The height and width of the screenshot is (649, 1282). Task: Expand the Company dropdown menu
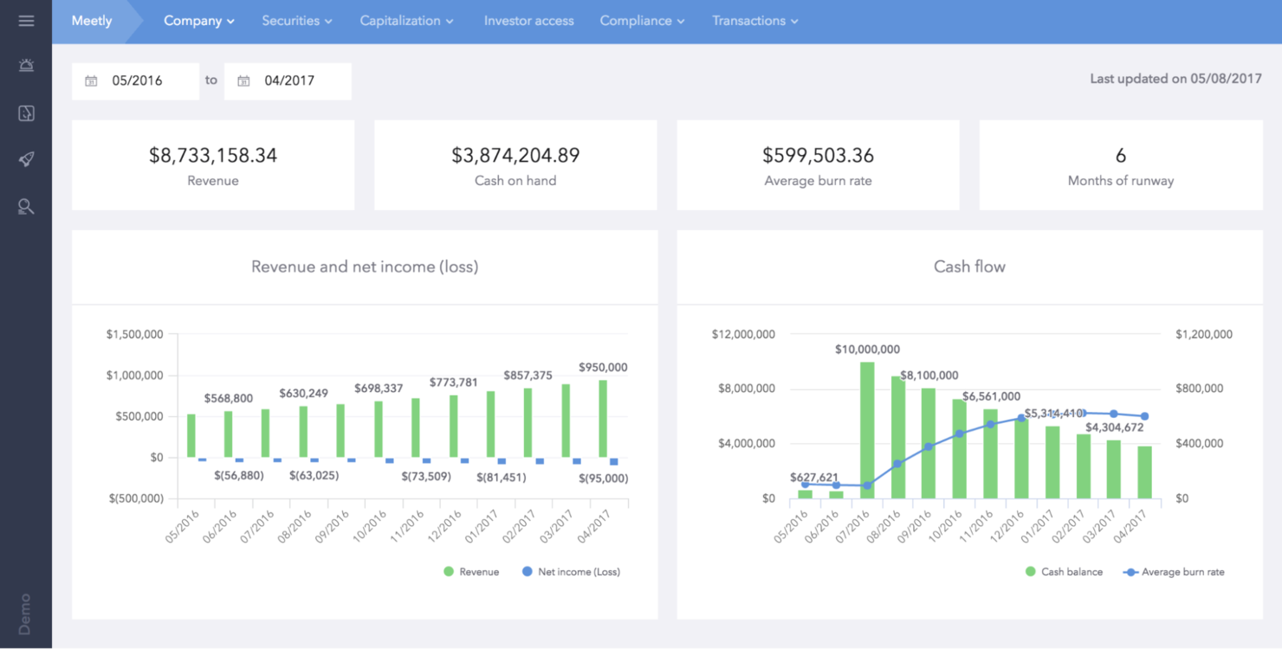point(199,21)
